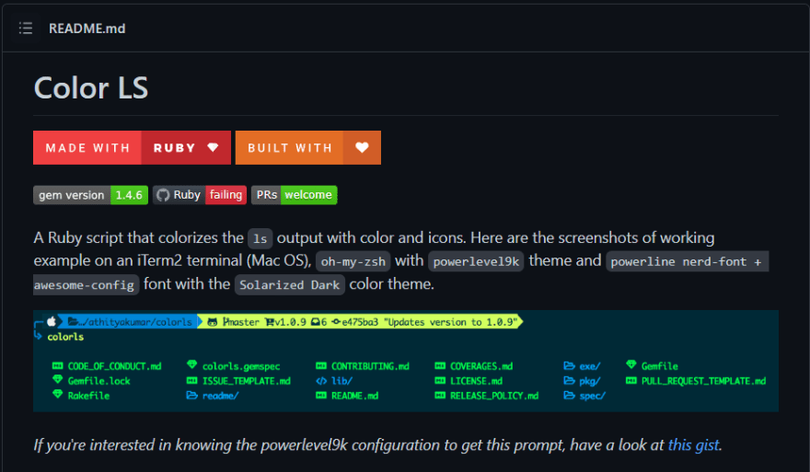Click the Color LS heading
810x472 pixels.
coord(91,87)
